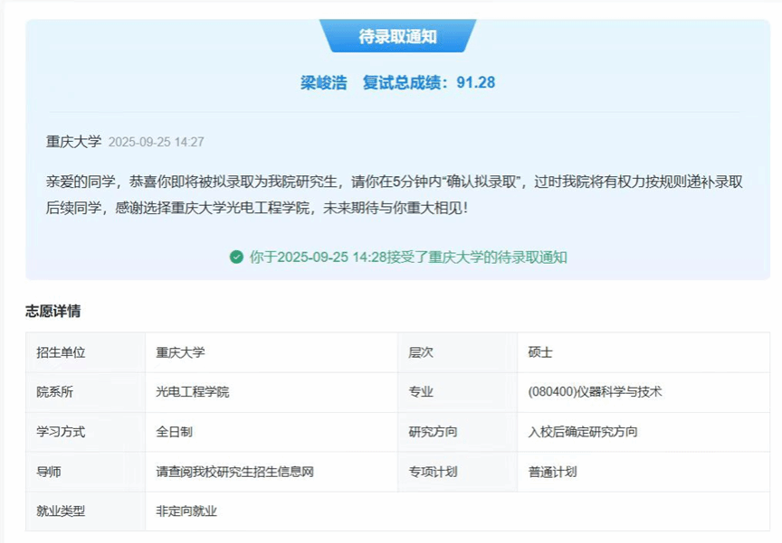This screenshot has width=782, height=543.
Task: Click the (080400)仪器科学与技术 major cell
Action: (595, 392)
